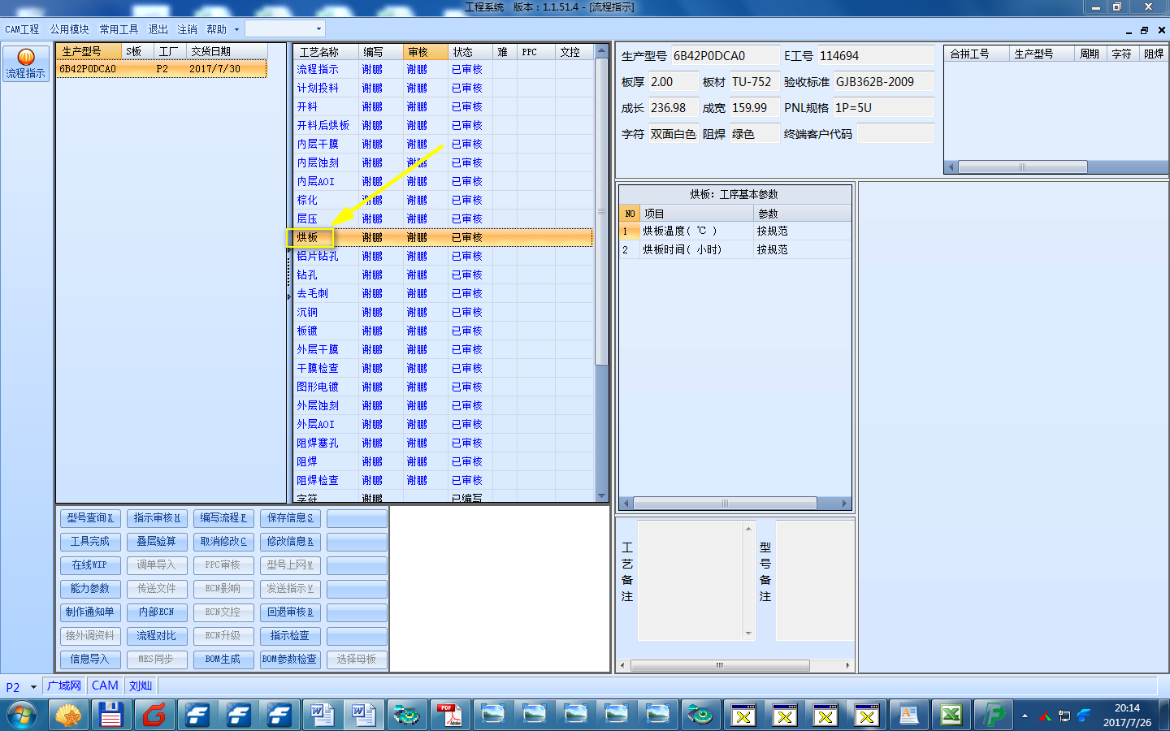Select the 内层AOI process row
Image resolution: width=1170 pixels, height=731 pixels.
[x=444, y=182]
